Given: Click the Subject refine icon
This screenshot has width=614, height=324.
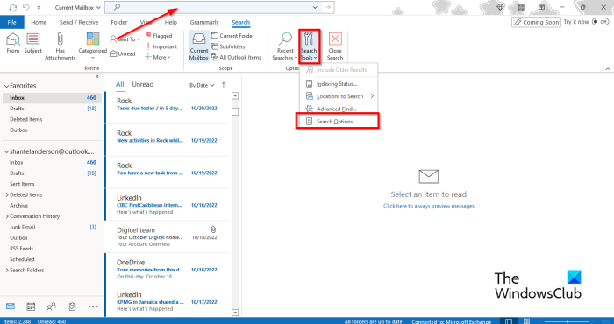Looking at the screenshot, I should point(33,43).
